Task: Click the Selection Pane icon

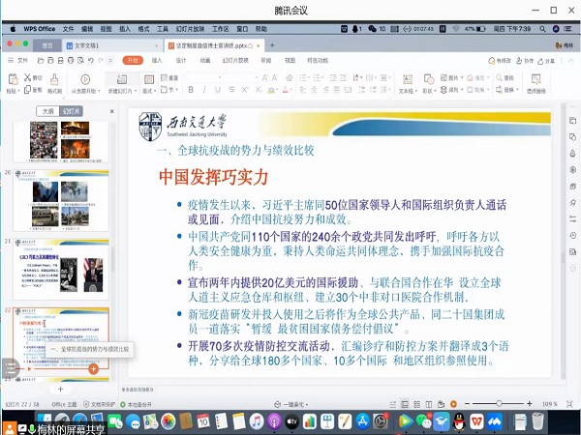Action: pos(535,79)
